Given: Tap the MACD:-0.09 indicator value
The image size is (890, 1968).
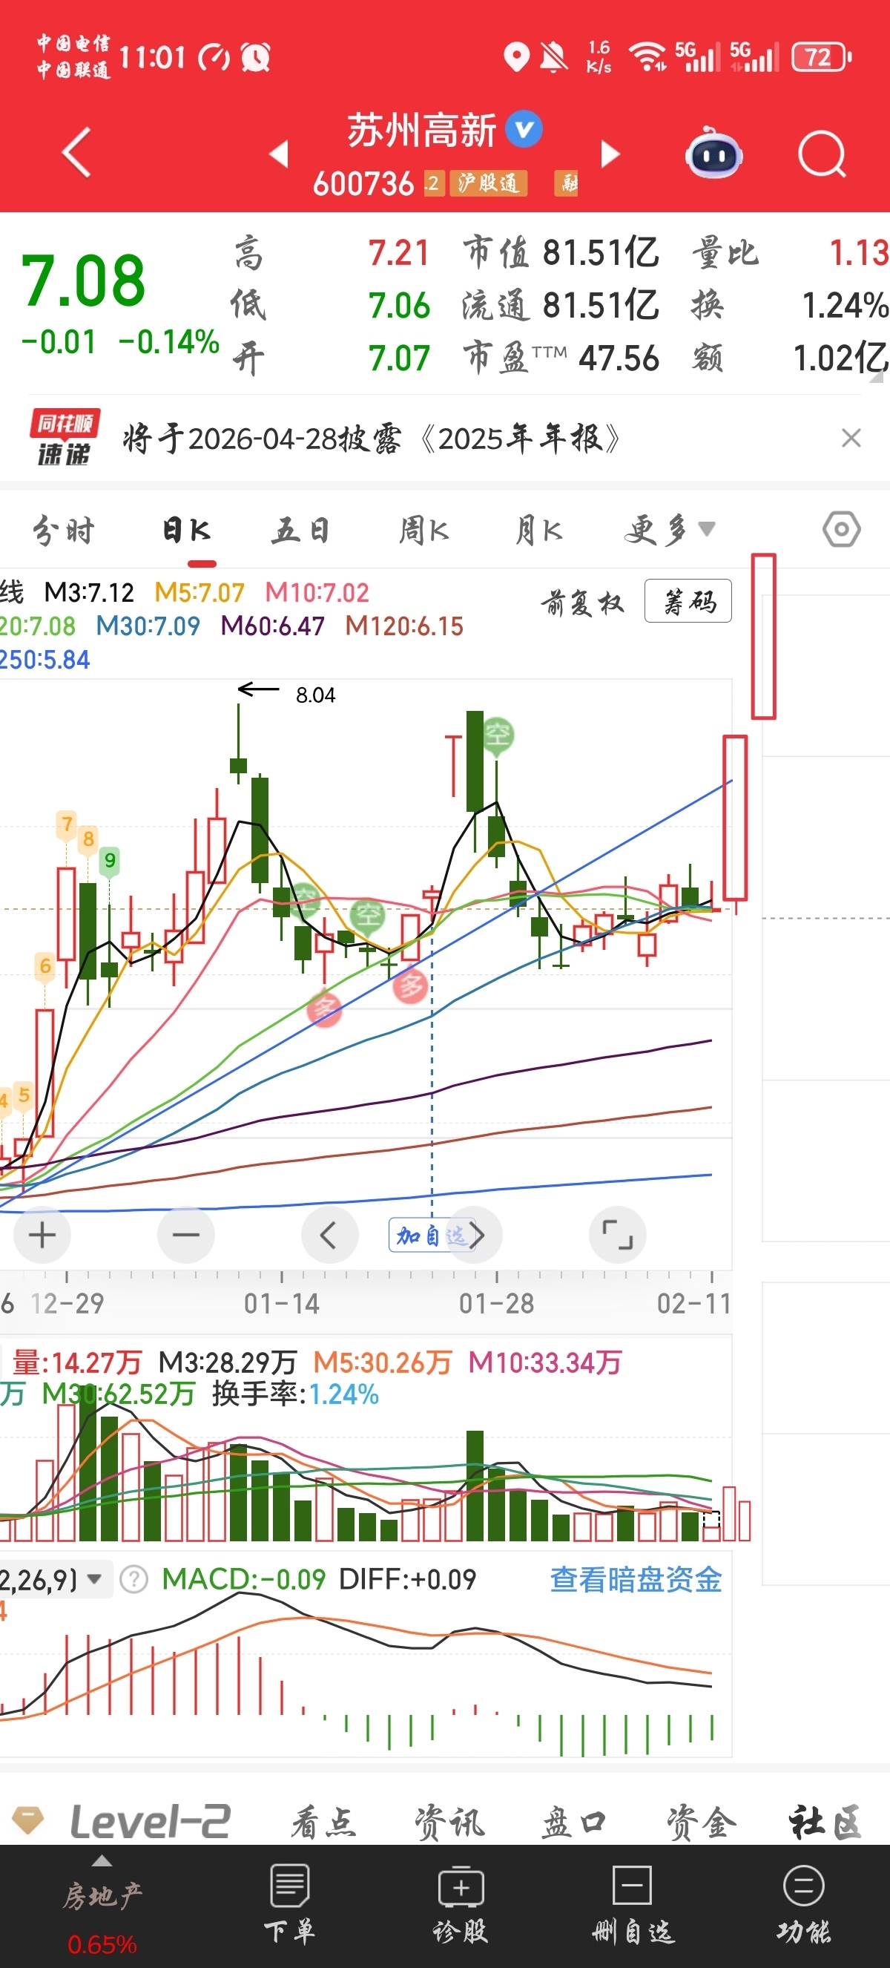Looking at the screenshot, I should coord(243,1578).
